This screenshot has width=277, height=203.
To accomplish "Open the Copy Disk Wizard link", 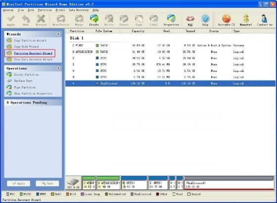I will [26, 47].
